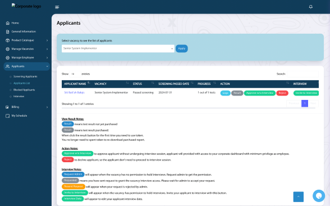Screen dimensions: 330x206
Task: Click the General Information document icon
Action: pos(8,31)
